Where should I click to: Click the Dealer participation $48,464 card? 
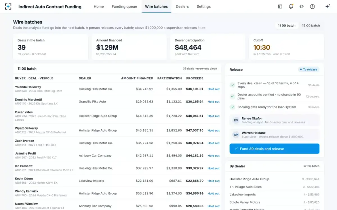[x=208, y=47]
